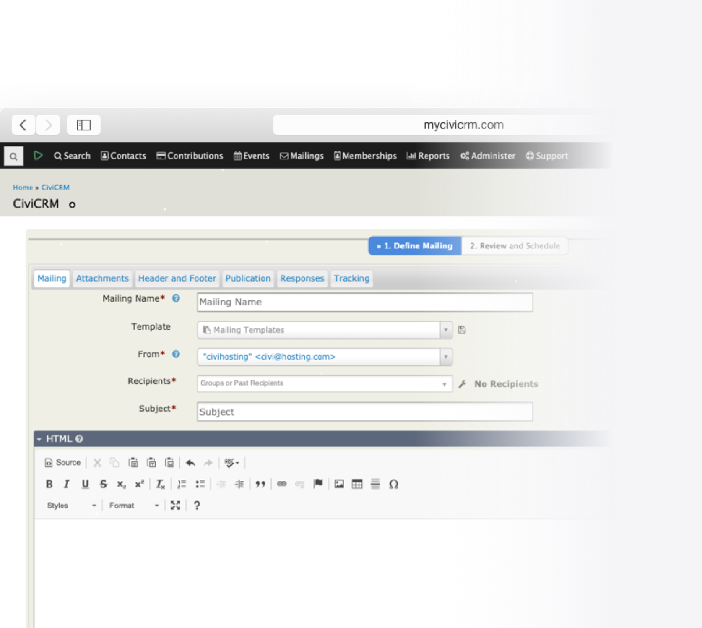Image resolution: width=702 pixels, height=628 pixels.
Task: Open the Events menu
Action: (251, 156)
